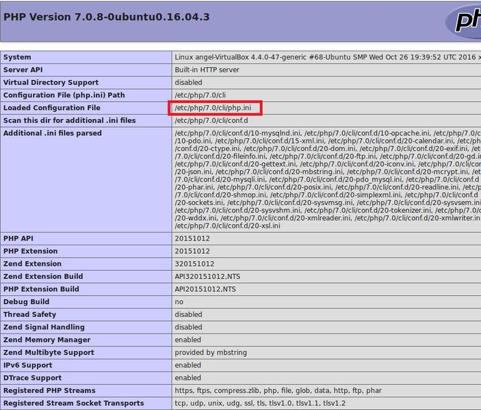Select the DTrace Support enabled value
Viewport: 481px width, 410px height.
point(188,378)
